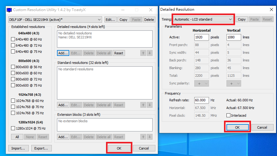The image size is (277, 156).
Task: Add an extension block
Action: (x=63, y=137)
